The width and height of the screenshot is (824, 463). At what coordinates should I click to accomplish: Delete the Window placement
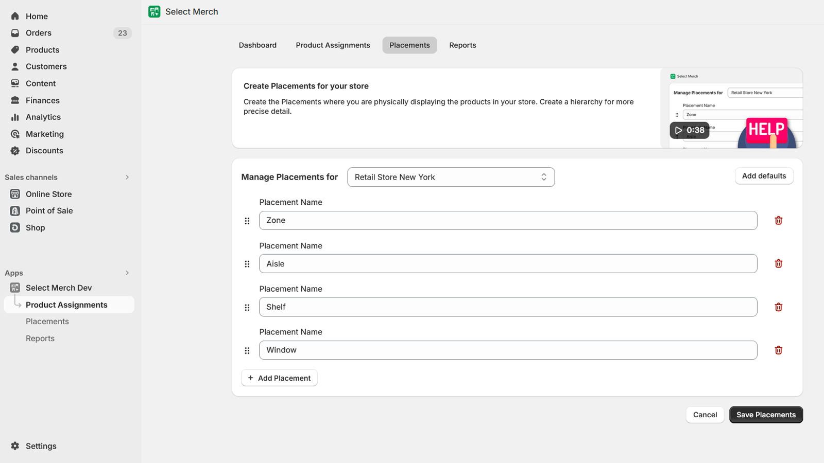pos(778,350)
